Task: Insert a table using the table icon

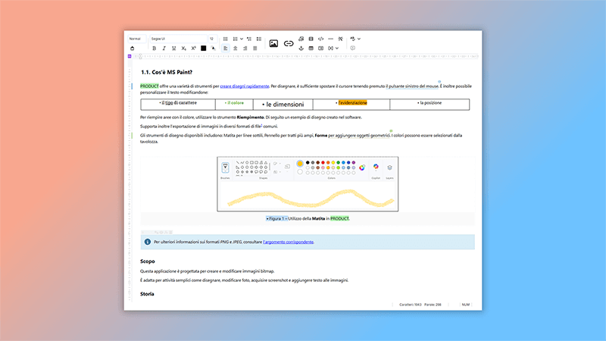Action: click(311, 48)
